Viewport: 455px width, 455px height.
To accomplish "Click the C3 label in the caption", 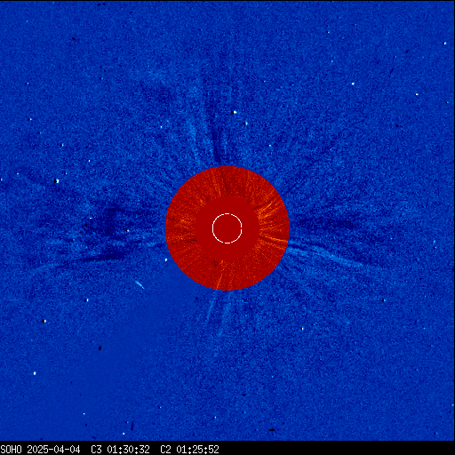I will click(96, 450).
